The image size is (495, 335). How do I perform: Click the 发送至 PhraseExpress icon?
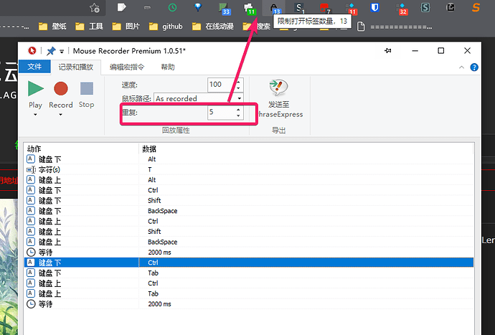pyautogui.click(x=277, y=88)
